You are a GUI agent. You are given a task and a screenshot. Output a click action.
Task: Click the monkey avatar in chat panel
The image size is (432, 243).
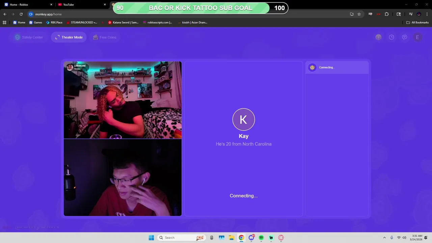[312, 67]
